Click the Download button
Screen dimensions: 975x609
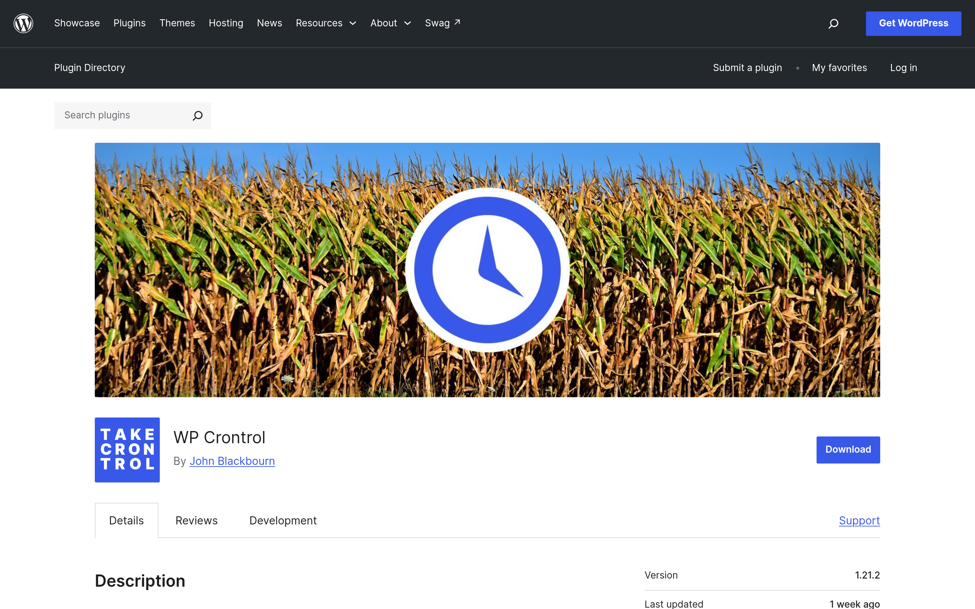(848, 450)
